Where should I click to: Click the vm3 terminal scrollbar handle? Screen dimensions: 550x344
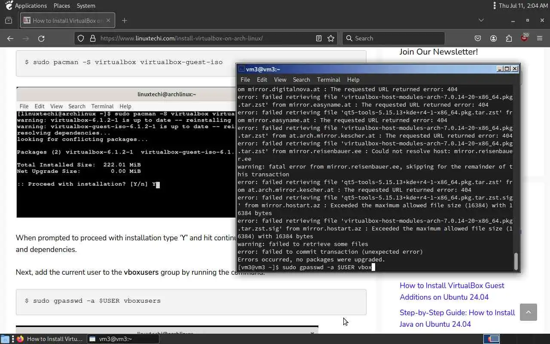[x=516, y=261]
